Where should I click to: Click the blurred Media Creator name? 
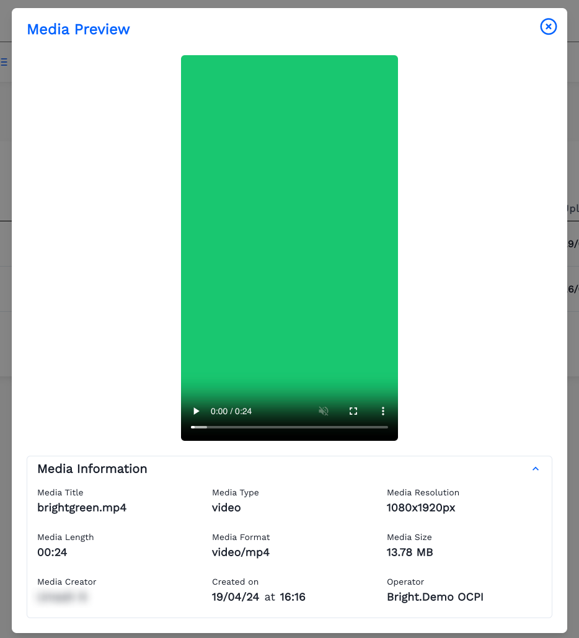63,597
